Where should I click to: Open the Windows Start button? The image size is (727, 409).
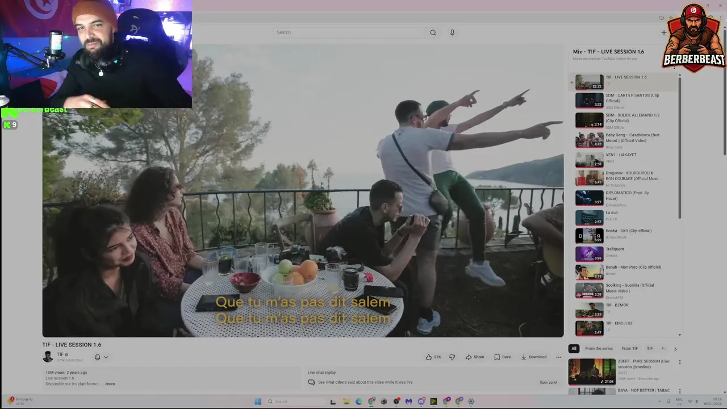pyautogui.click(x=258, y=401)
